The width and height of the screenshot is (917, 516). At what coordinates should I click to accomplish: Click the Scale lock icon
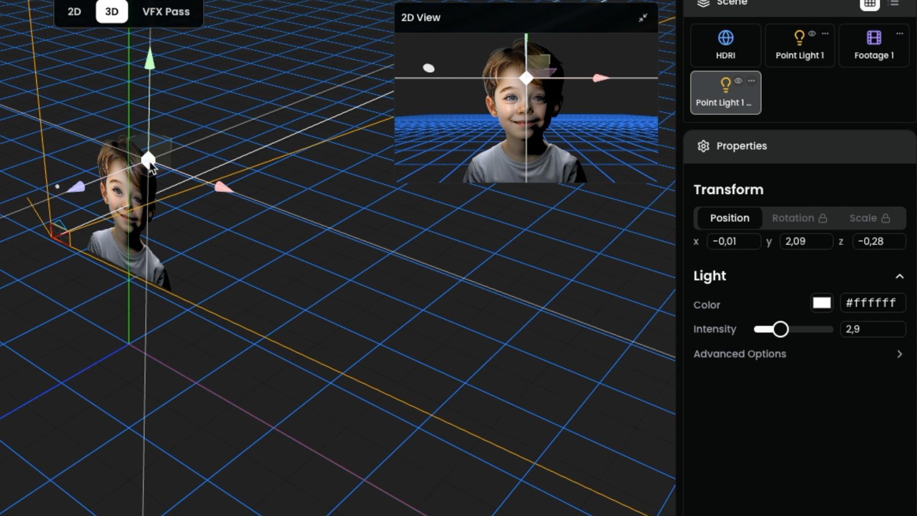point(885,218)
